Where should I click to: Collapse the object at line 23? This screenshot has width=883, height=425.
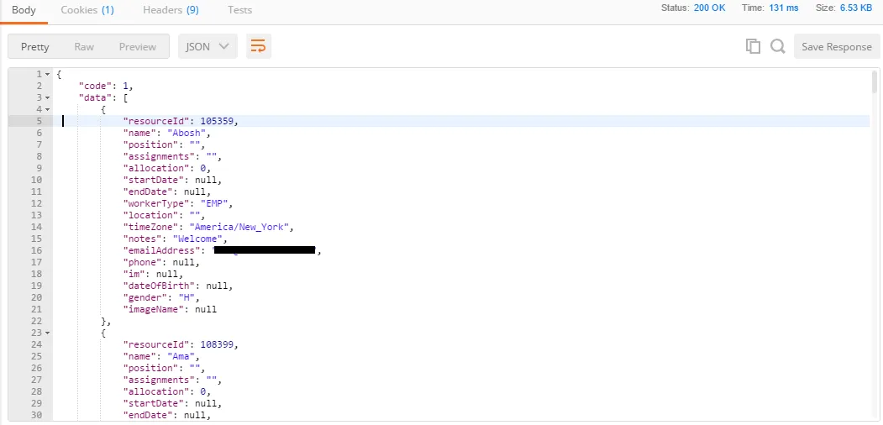pos(47,333)
